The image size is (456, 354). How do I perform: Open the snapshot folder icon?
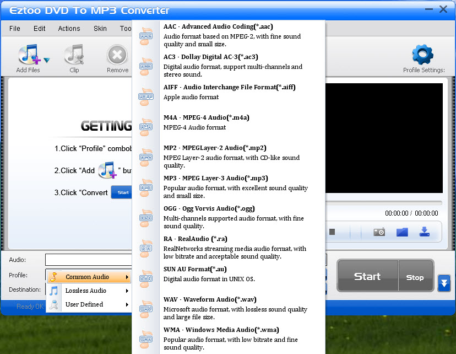point(402,232)
